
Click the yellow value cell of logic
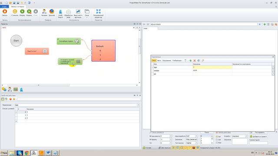(212, 68)
